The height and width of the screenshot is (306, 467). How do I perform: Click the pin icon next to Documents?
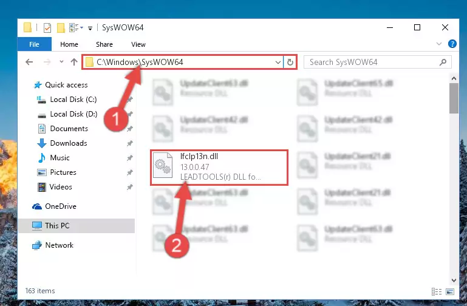129,129
